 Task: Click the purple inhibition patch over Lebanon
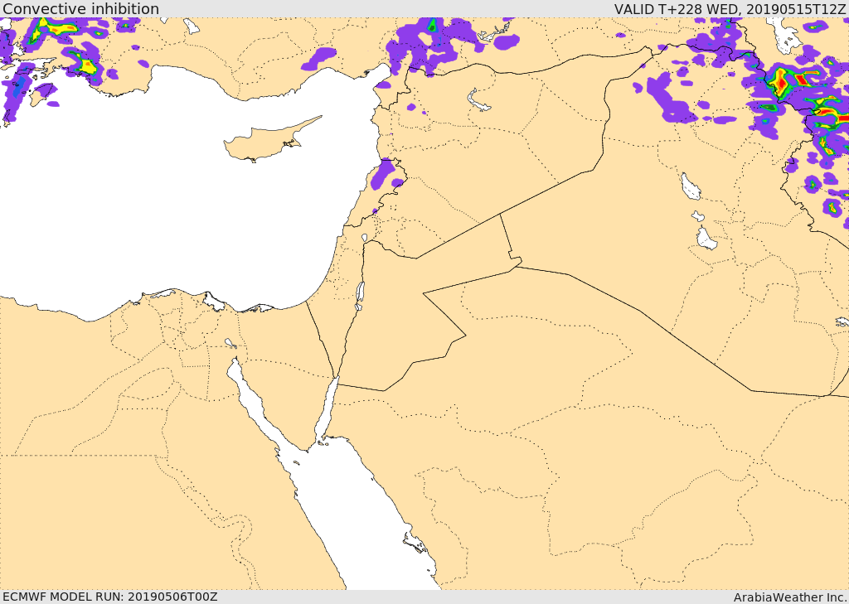[383, 174]
